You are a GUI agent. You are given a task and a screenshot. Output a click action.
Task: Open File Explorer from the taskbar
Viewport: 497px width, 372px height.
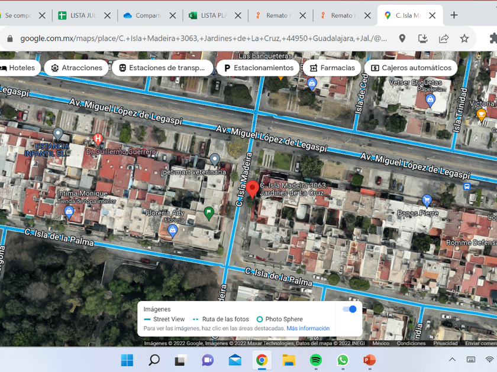[289, 360]
